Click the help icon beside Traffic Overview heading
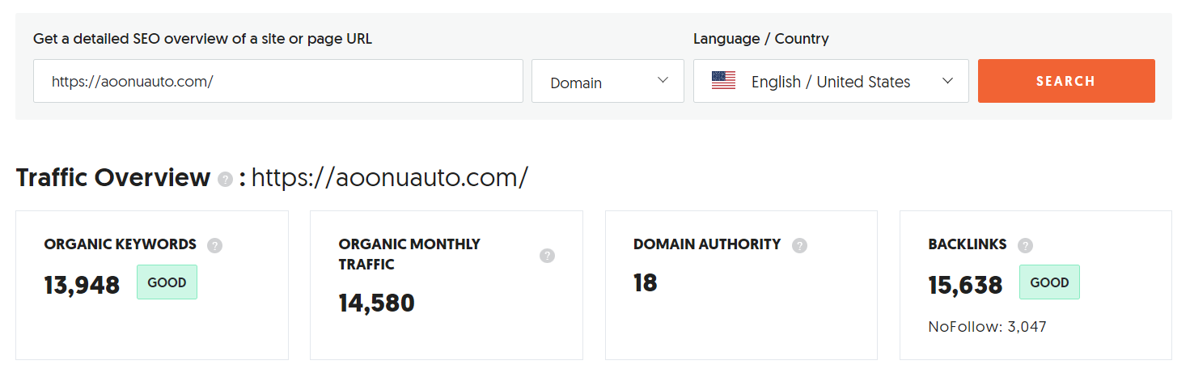This screenshot has height=369, width=1190. pos(225,179)
